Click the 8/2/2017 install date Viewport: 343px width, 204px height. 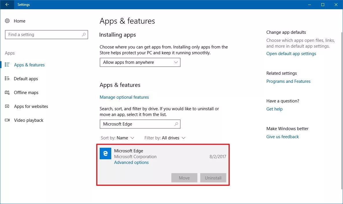pyautogui.click(x=218, y=157)
